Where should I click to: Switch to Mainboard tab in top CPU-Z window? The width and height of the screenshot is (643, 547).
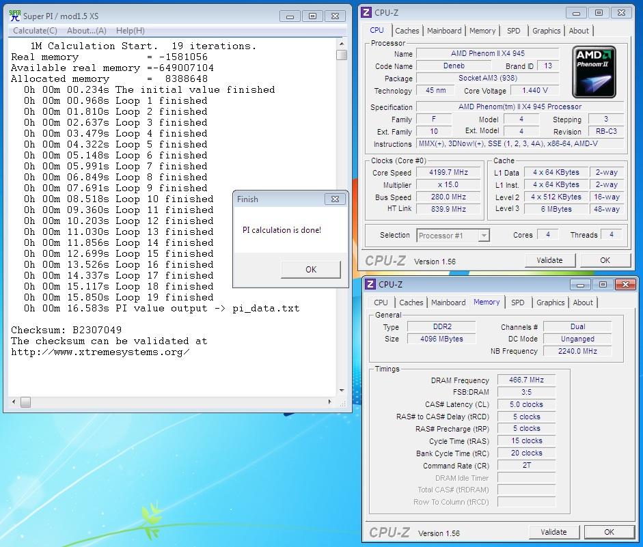point(444,31)
